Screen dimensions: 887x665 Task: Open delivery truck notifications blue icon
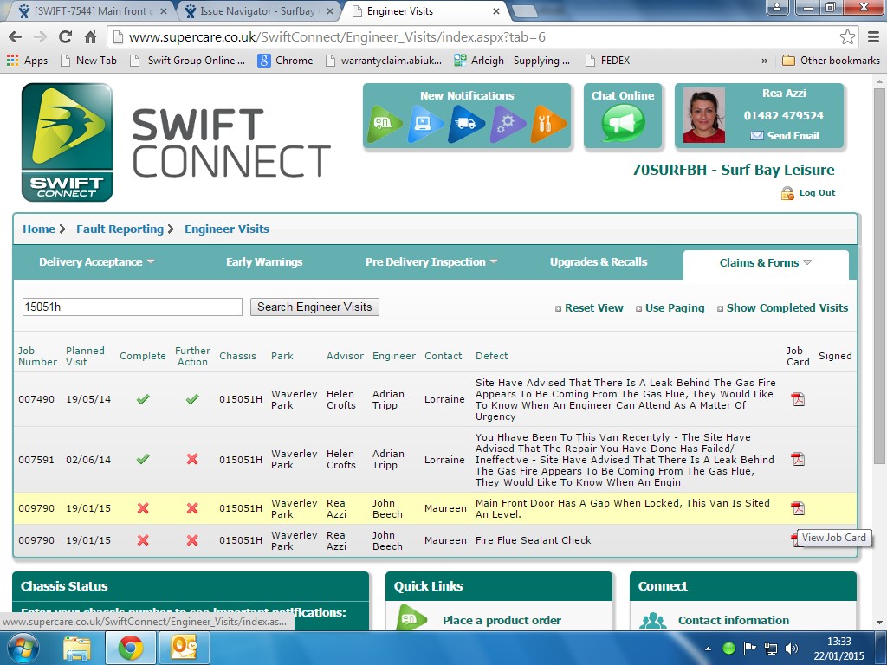click(x=466, y=123)
